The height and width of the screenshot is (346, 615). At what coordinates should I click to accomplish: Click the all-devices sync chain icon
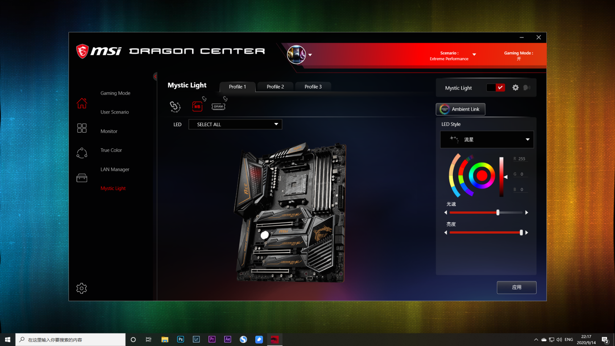pos(175,106)
